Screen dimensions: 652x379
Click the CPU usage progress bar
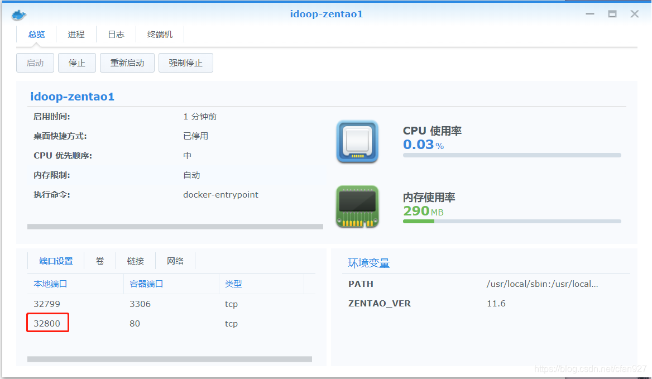pos(512,155)
